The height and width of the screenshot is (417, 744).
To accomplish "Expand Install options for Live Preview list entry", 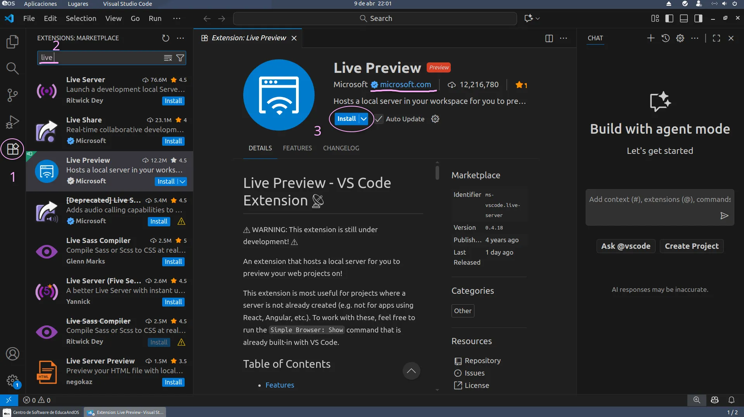I will 182,181.
